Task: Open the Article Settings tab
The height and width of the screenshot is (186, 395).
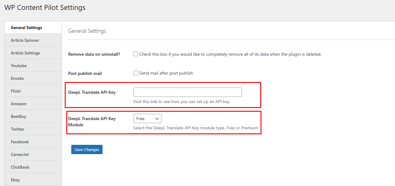Action: [x=33, y=53]
